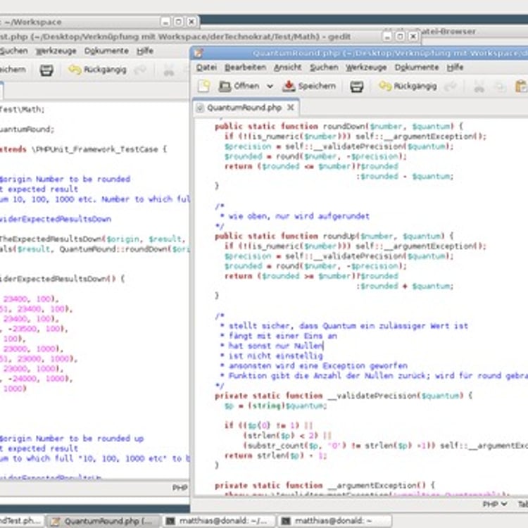This screenshot has width=528, height=528.
Task: Select the QuantumRound.php document tab
Action: click(x=246, y=108)
